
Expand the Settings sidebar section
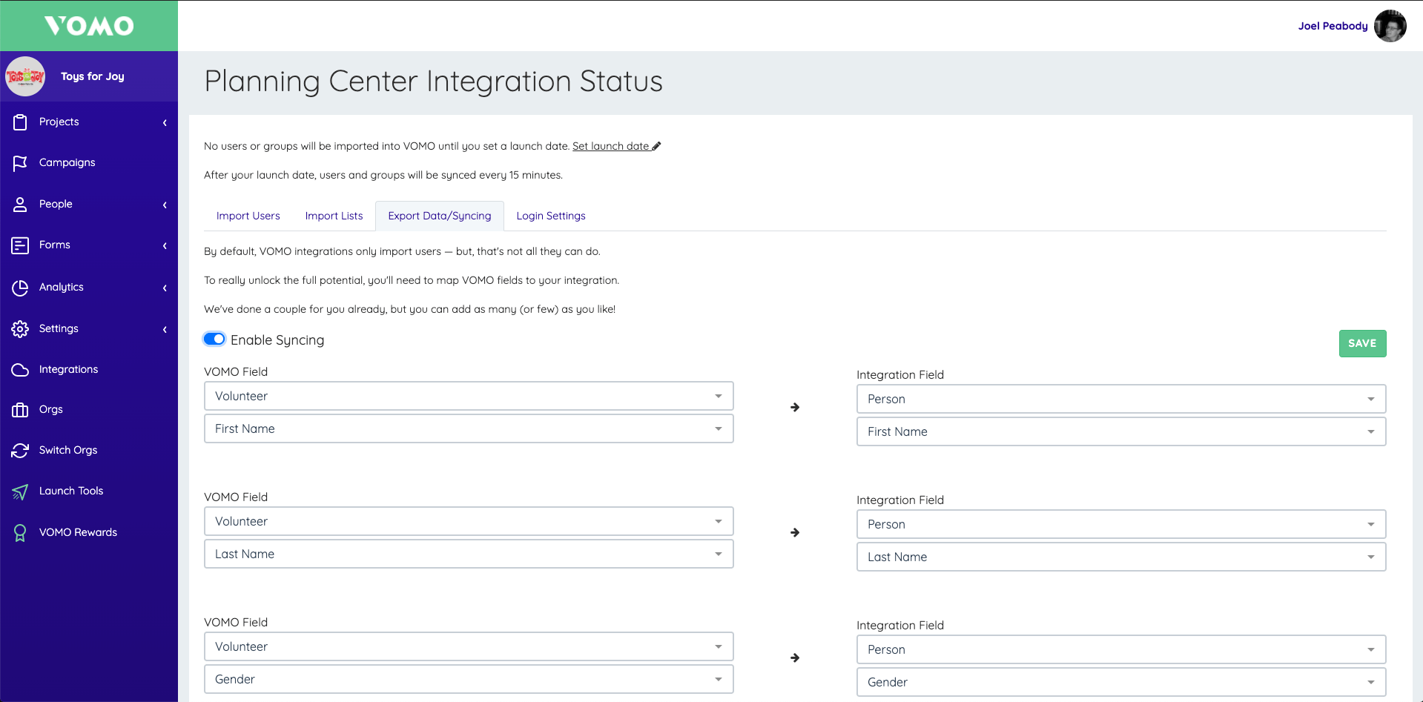[165, 329]
